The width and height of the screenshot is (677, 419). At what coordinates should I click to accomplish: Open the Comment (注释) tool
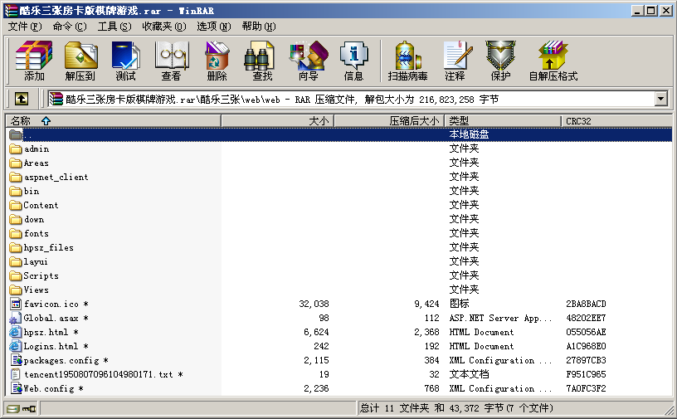(x=455, y=61)
